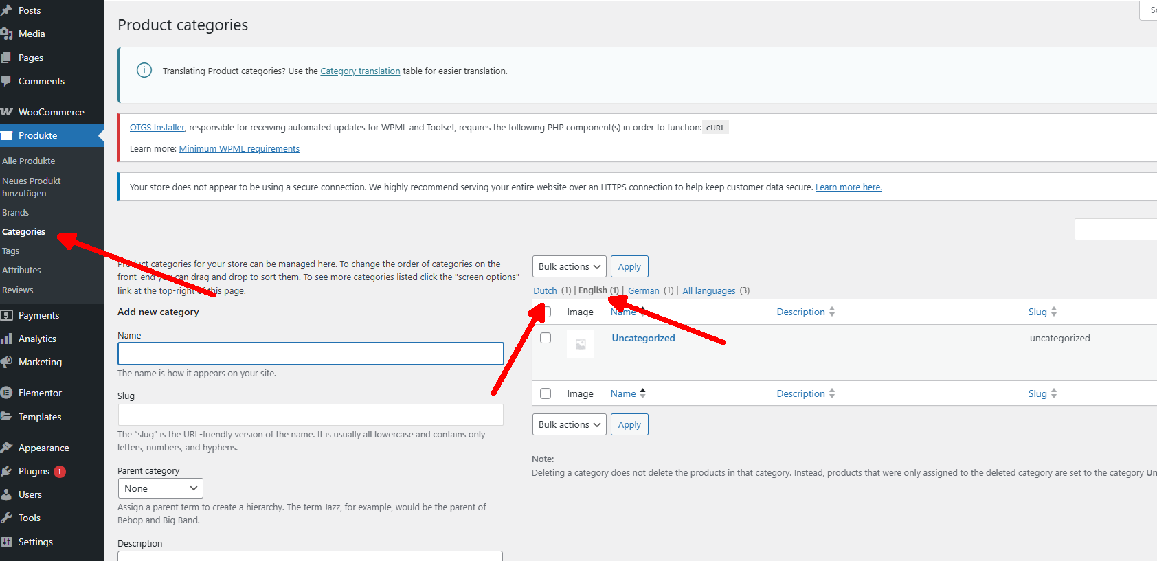Open the Uncategorized category link
Image resolution: width=1157 pixels, height=561 pixels.
[644, 338]
